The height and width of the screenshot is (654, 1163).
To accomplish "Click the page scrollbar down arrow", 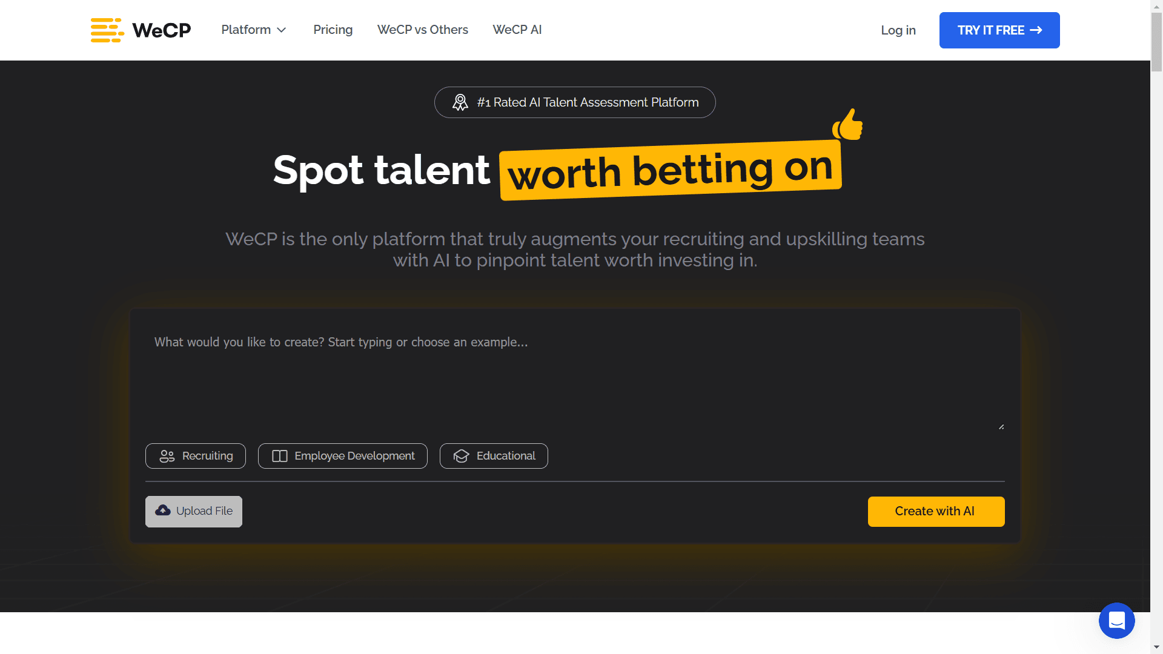I will tap(1156, 647).
